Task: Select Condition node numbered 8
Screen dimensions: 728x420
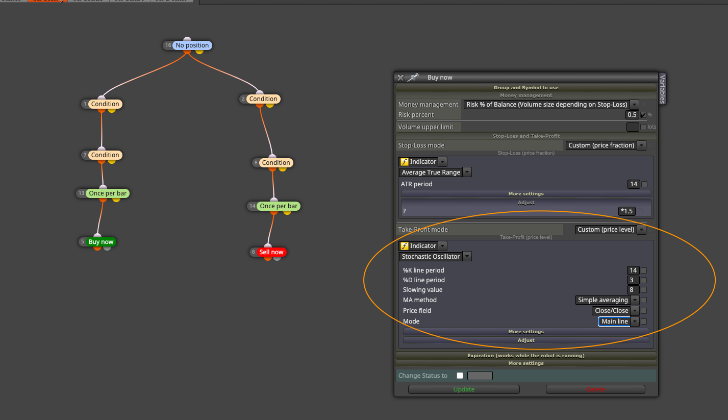Action: pyautogui.click(x=276, y=163)
